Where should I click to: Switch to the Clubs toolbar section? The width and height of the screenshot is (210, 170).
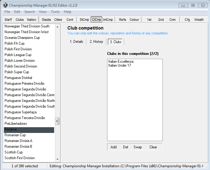[20, 20]
